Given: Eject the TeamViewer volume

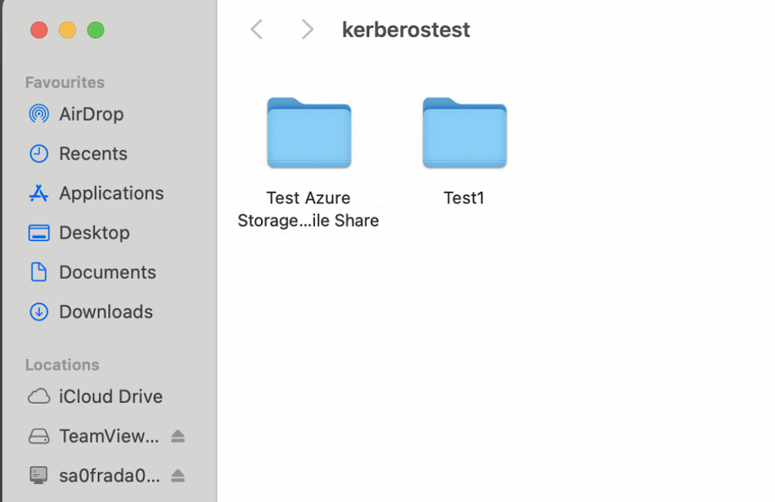Looking at the screenshot, I should click(x=177, y=436).
